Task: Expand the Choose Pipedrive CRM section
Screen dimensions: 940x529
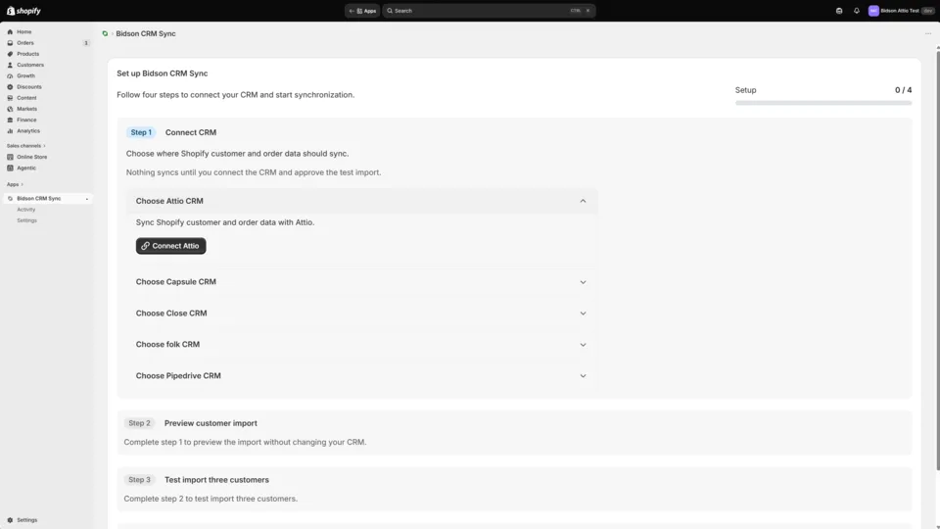Action: pyautogui.click(x=583, y=375)
